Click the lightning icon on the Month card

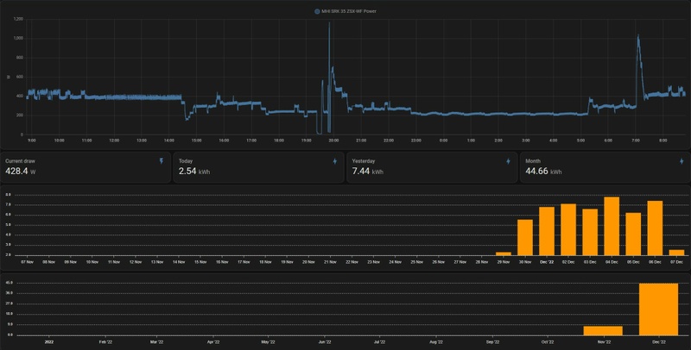(681, 161)
